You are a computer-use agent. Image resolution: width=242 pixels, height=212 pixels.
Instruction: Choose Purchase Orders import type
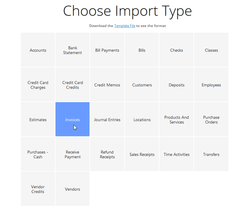click(x=211, y=119)
